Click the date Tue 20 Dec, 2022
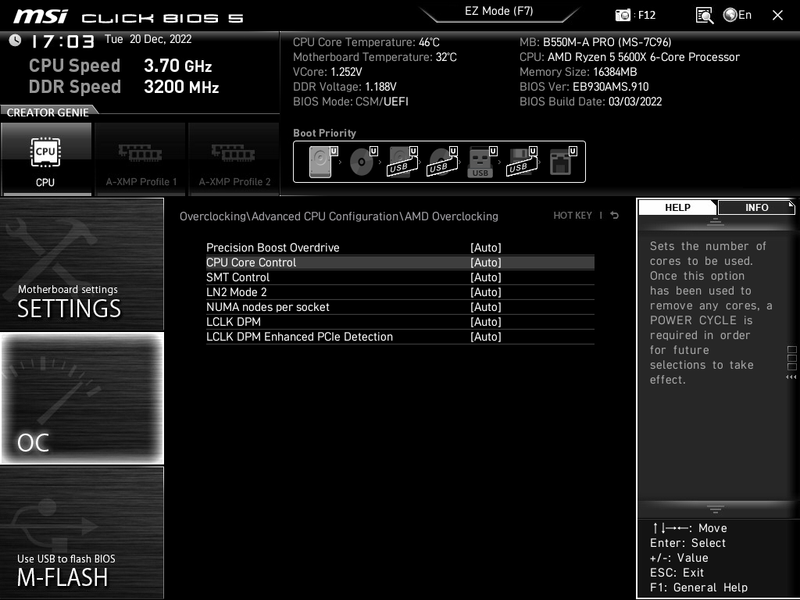 [148, 39]
